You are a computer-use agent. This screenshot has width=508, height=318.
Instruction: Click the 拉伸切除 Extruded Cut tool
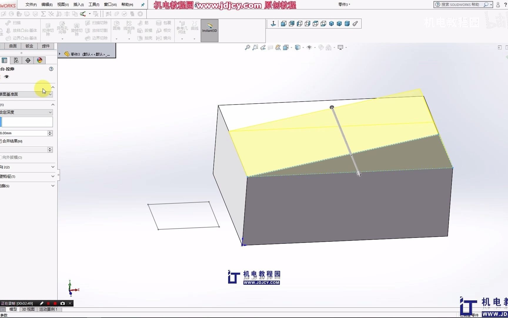pyautogui.click(x=48, y=29)
